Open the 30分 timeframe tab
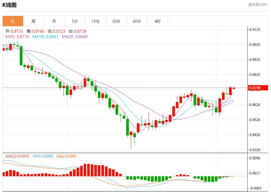The height and width of the screenshot is (192, 271). pos(116,21)
